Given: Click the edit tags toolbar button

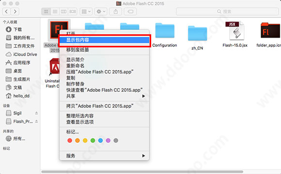Looking at the screenshot, I should [130, 12].
